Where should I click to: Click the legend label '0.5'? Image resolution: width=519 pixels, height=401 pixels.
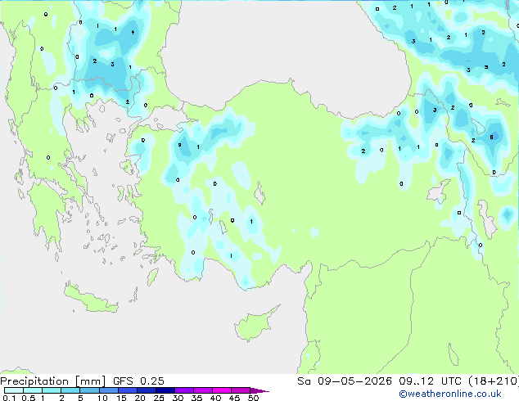pyautogui.click(x=29, y=398)
